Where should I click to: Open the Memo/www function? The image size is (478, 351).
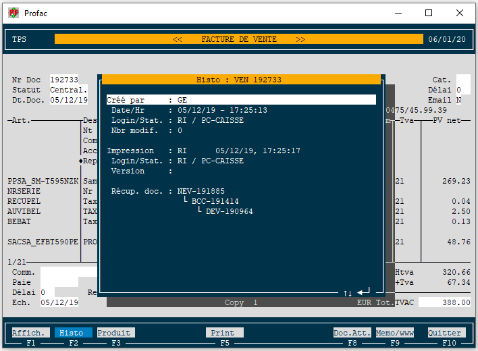(395, 333)
